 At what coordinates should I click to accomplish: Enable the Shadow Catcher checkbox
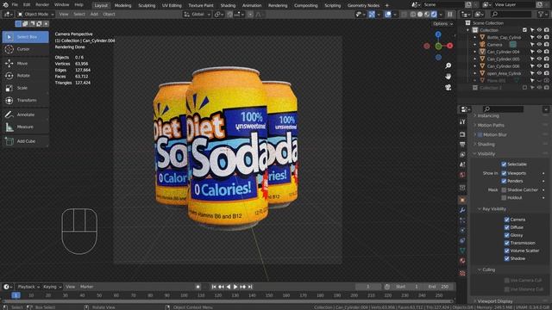tap(504, 189)
